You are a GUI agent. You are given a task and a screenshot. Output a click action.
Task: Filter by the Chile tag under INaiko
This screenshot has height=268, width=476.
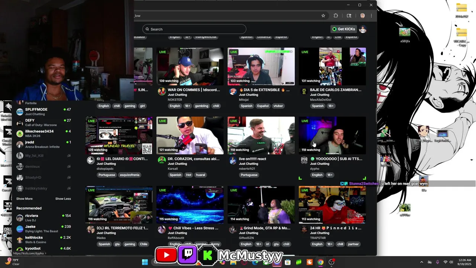[144, 244]
